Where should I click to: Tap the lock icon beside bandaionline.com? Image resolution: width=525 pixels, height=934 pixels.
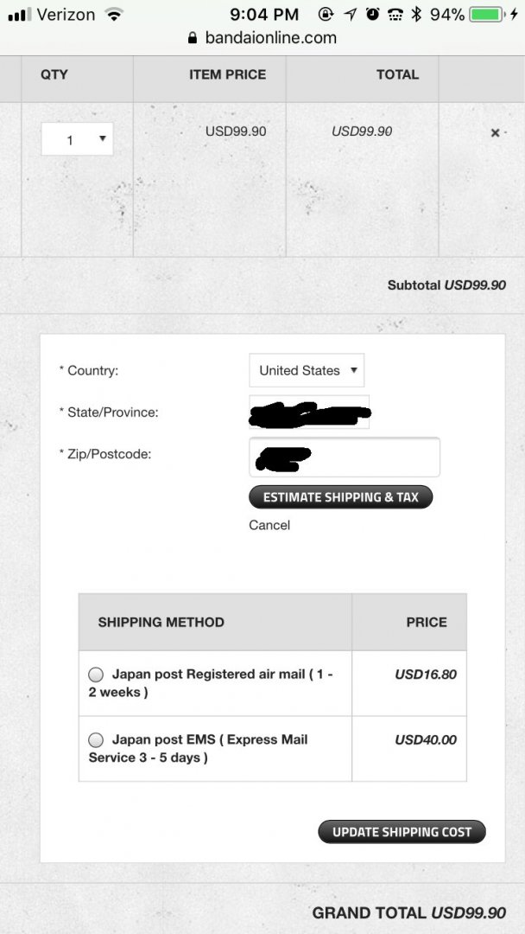[192, 38]
